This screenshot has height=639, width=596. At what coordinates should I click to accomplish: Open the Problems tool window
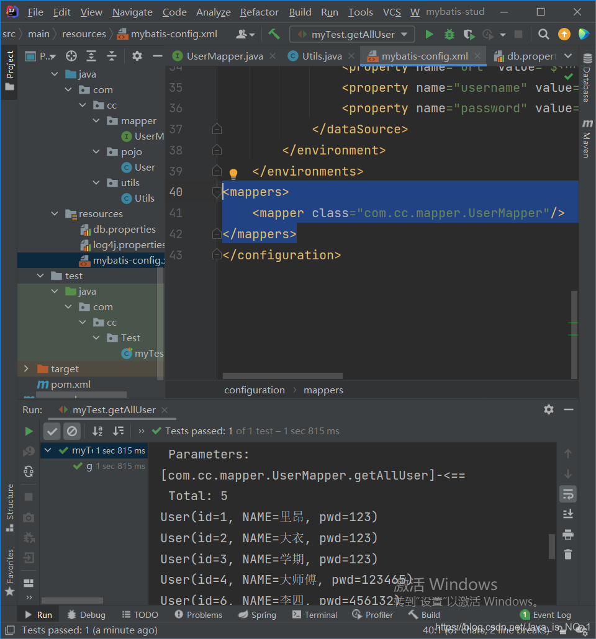click(199, 615)
